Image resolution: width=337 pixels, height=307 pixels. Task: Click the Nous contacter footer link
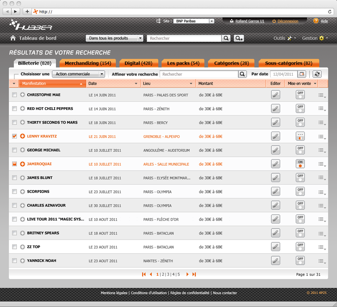(225, 293)
